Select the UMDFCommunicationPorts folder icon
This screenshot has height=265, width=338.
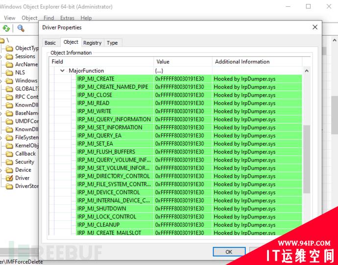tap(9, 121)
